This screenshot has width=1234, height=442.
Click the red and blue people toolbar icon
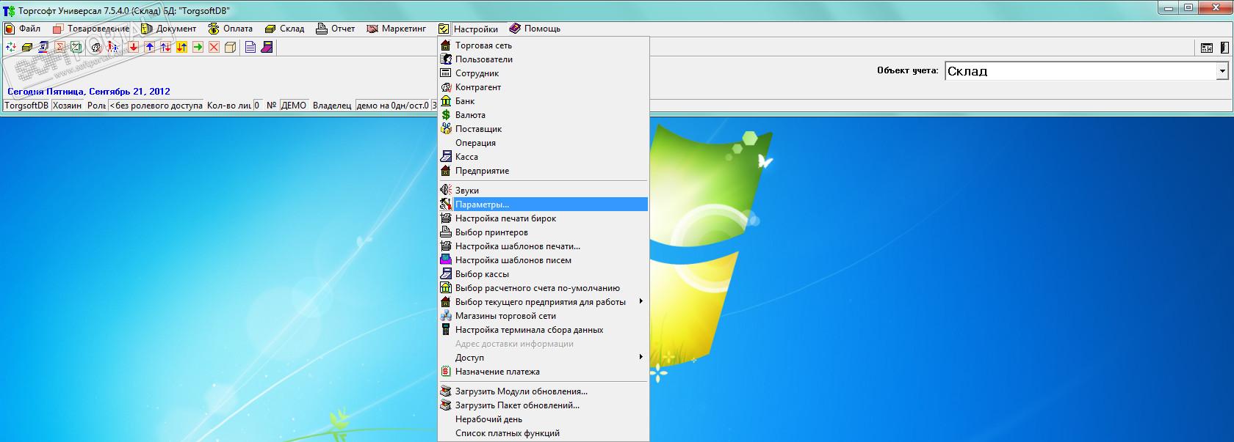tap(112, 47)
